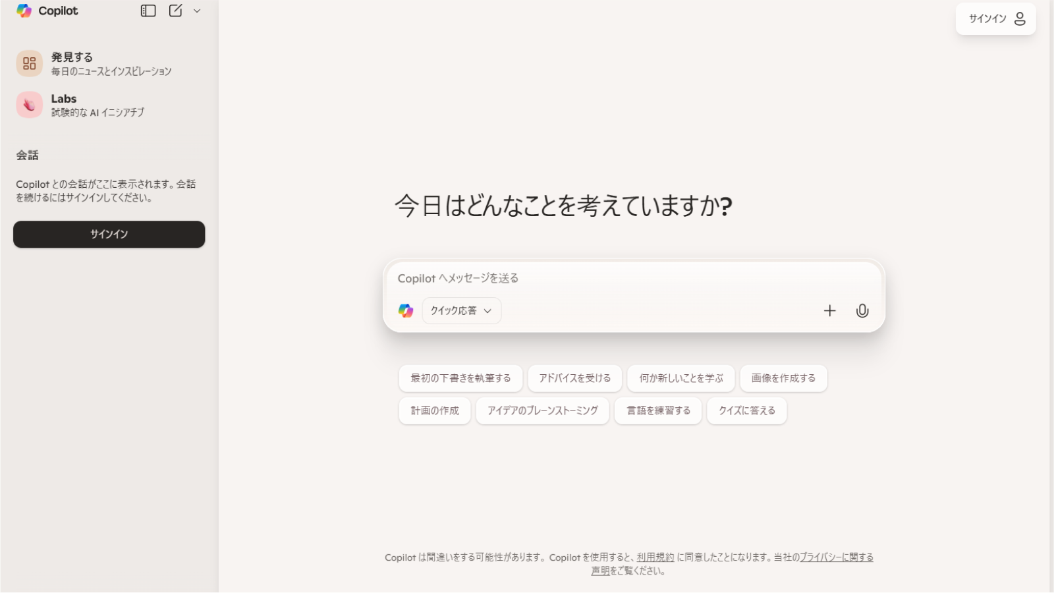Click the Copilot との会話がここに表示されます text
Image resolution: width=1054 pixels, height=593 pixels.
pyautogui.click(x=105, y=191)
